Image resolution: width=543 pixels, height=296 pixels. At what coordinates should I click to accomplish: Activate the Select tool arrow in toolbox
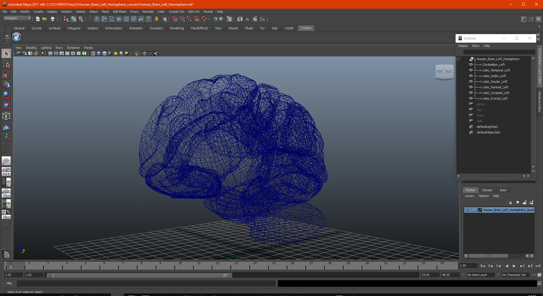[x=6, y=54]
